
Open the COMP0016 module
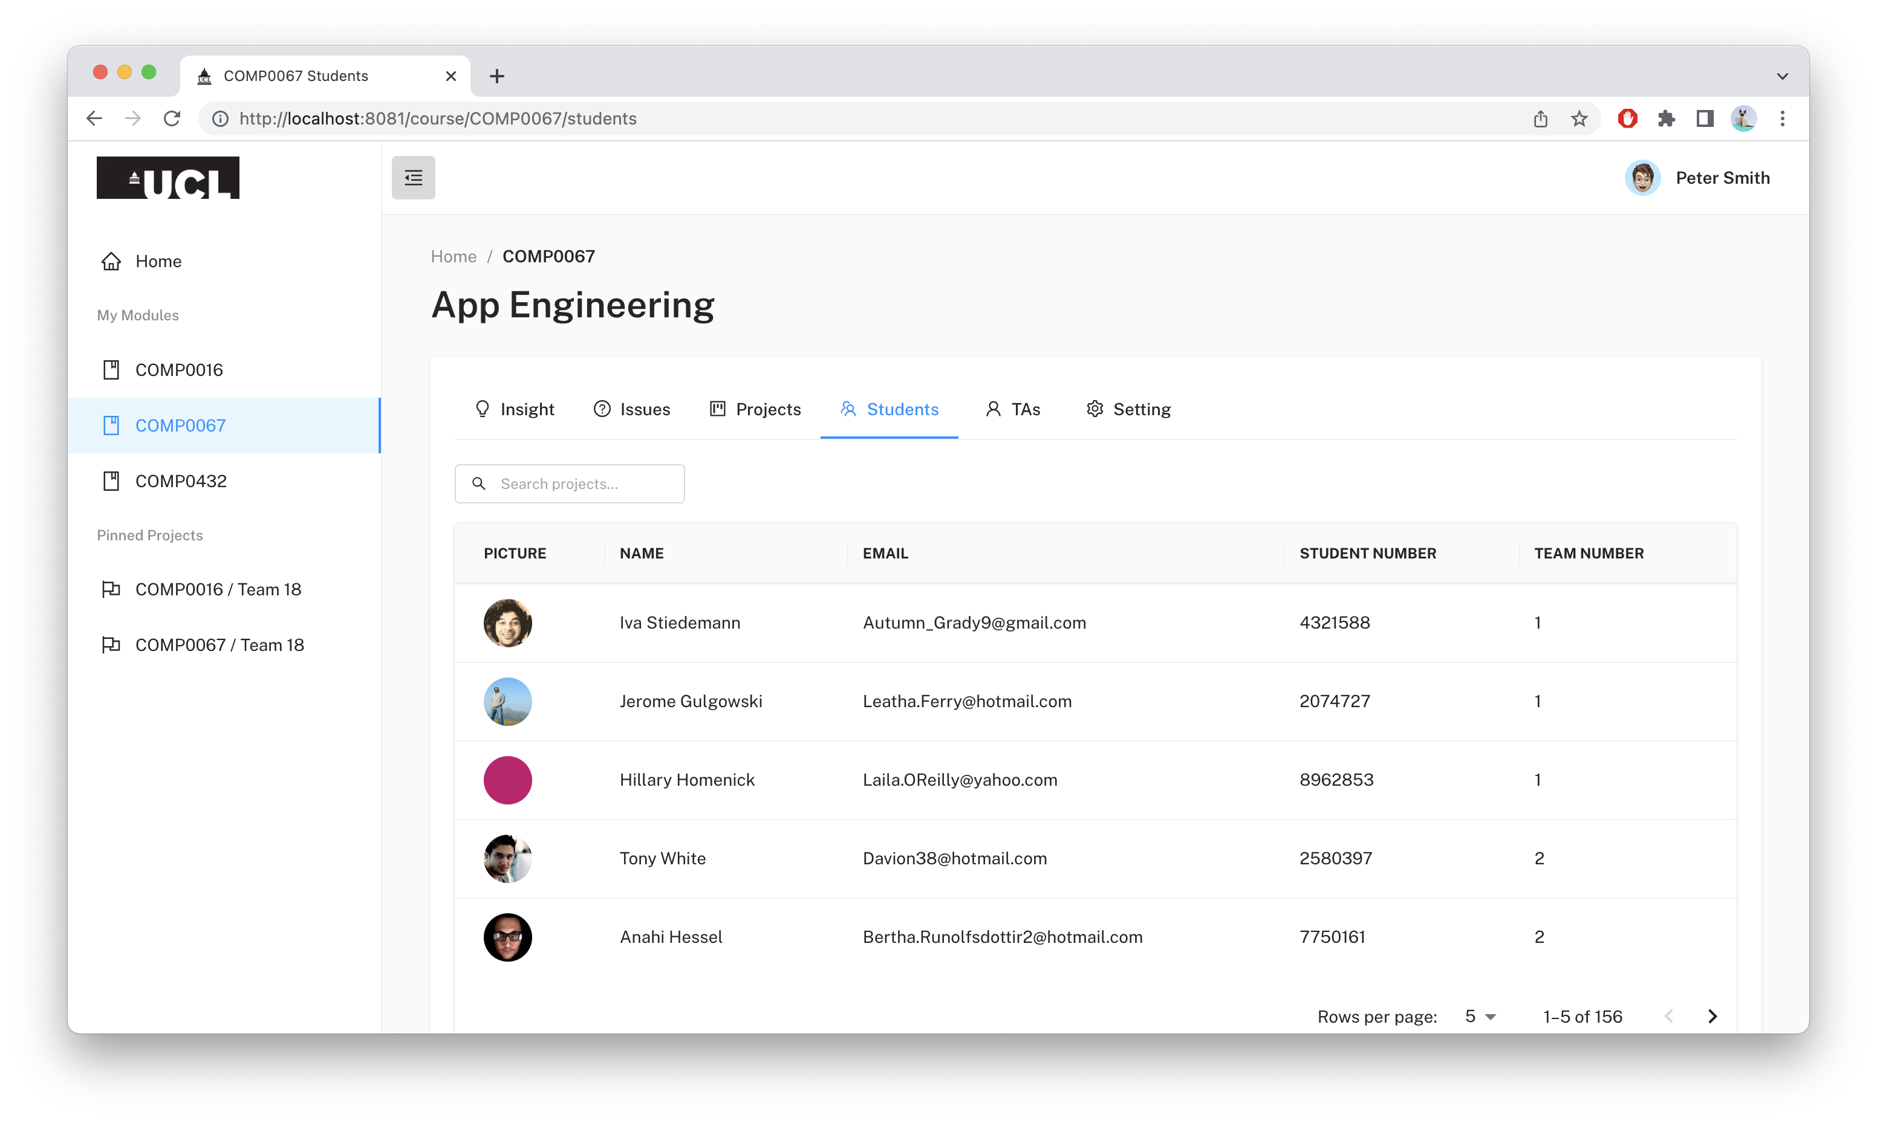click(224, 370)
